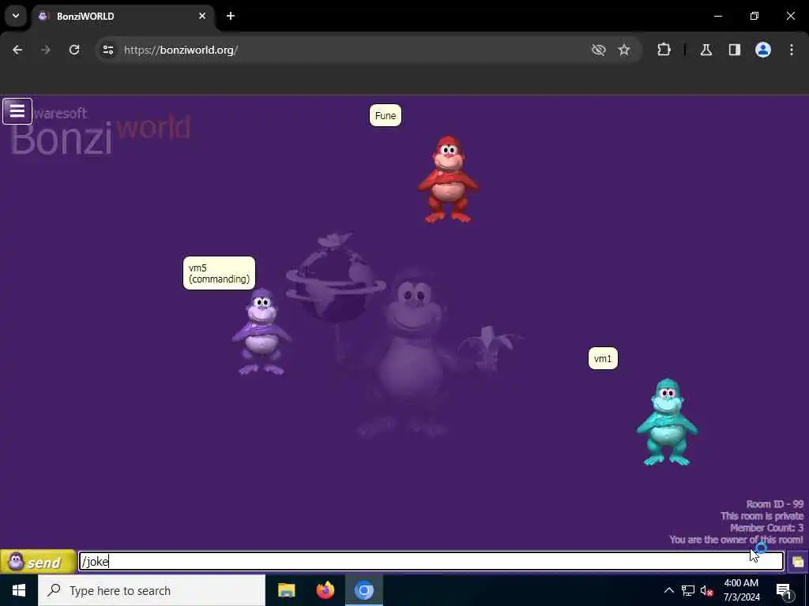Open the chat log icon beside input
Screen dimensions: 809x606
[798, 562]
